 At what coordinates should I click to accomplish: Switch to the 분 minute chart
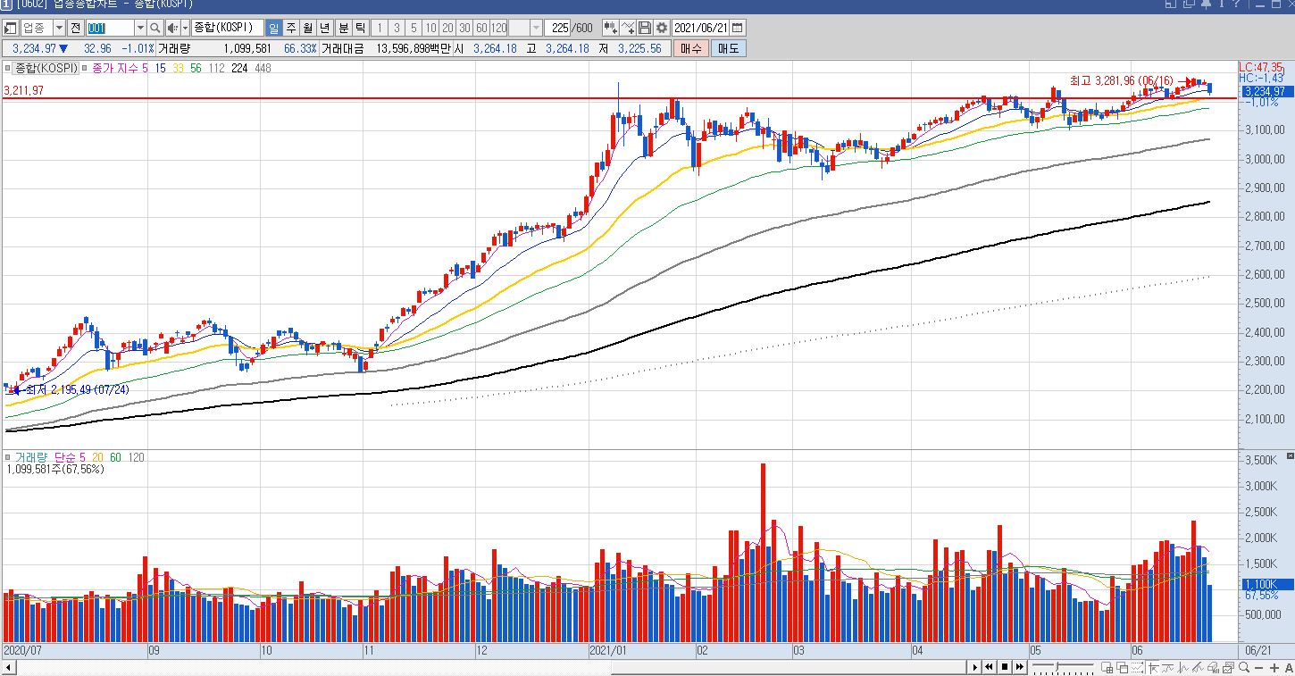point(343,28)
